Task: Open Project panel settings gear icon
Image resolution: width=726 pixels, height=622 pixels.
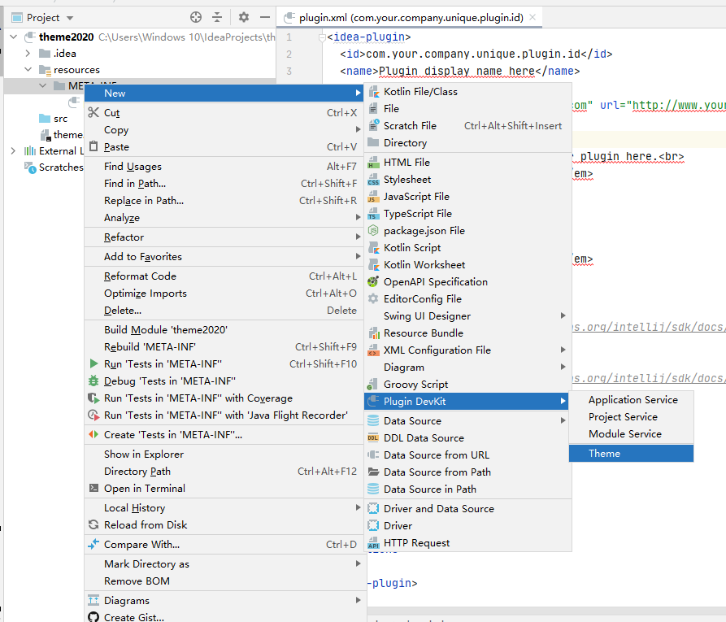Action: (244, 18)
